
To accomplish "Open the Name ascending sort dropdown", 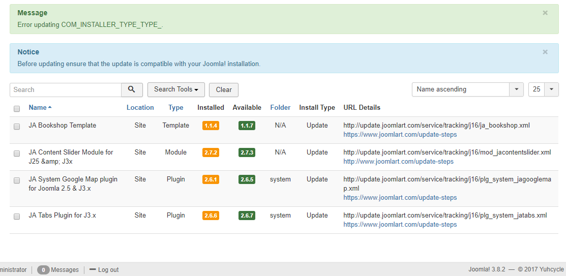I will point(467,89).
